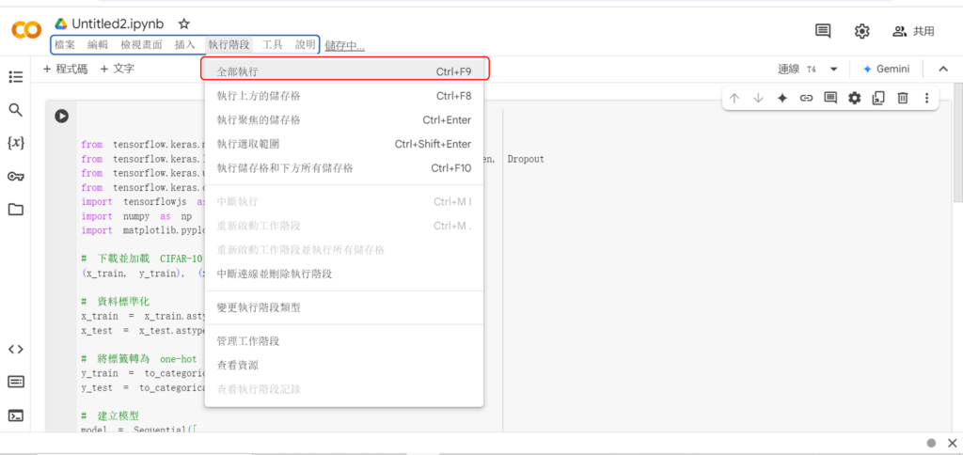The image size is (963, 455).
Task: Open the terminal icon in left sidebar
Action: (15, 415)
